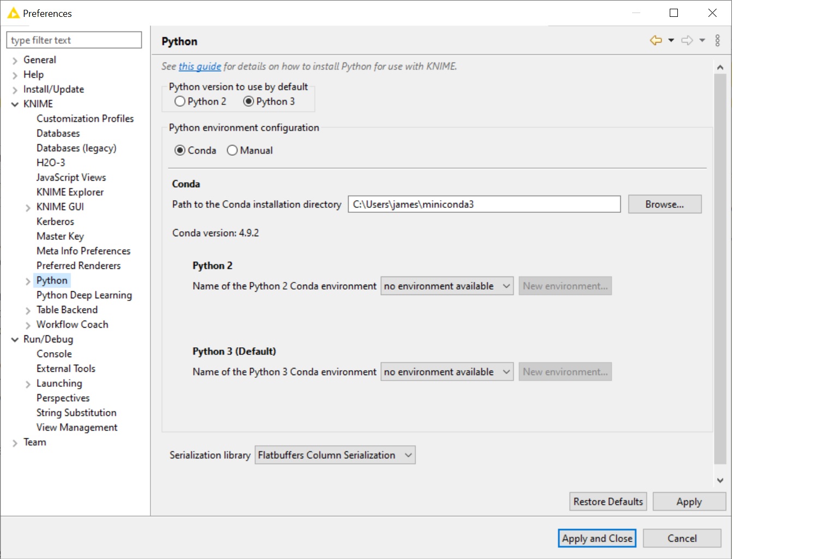This screenshot has width=837, height=559.
Task: Expand the Table Backend node
Action: [28, 310]
